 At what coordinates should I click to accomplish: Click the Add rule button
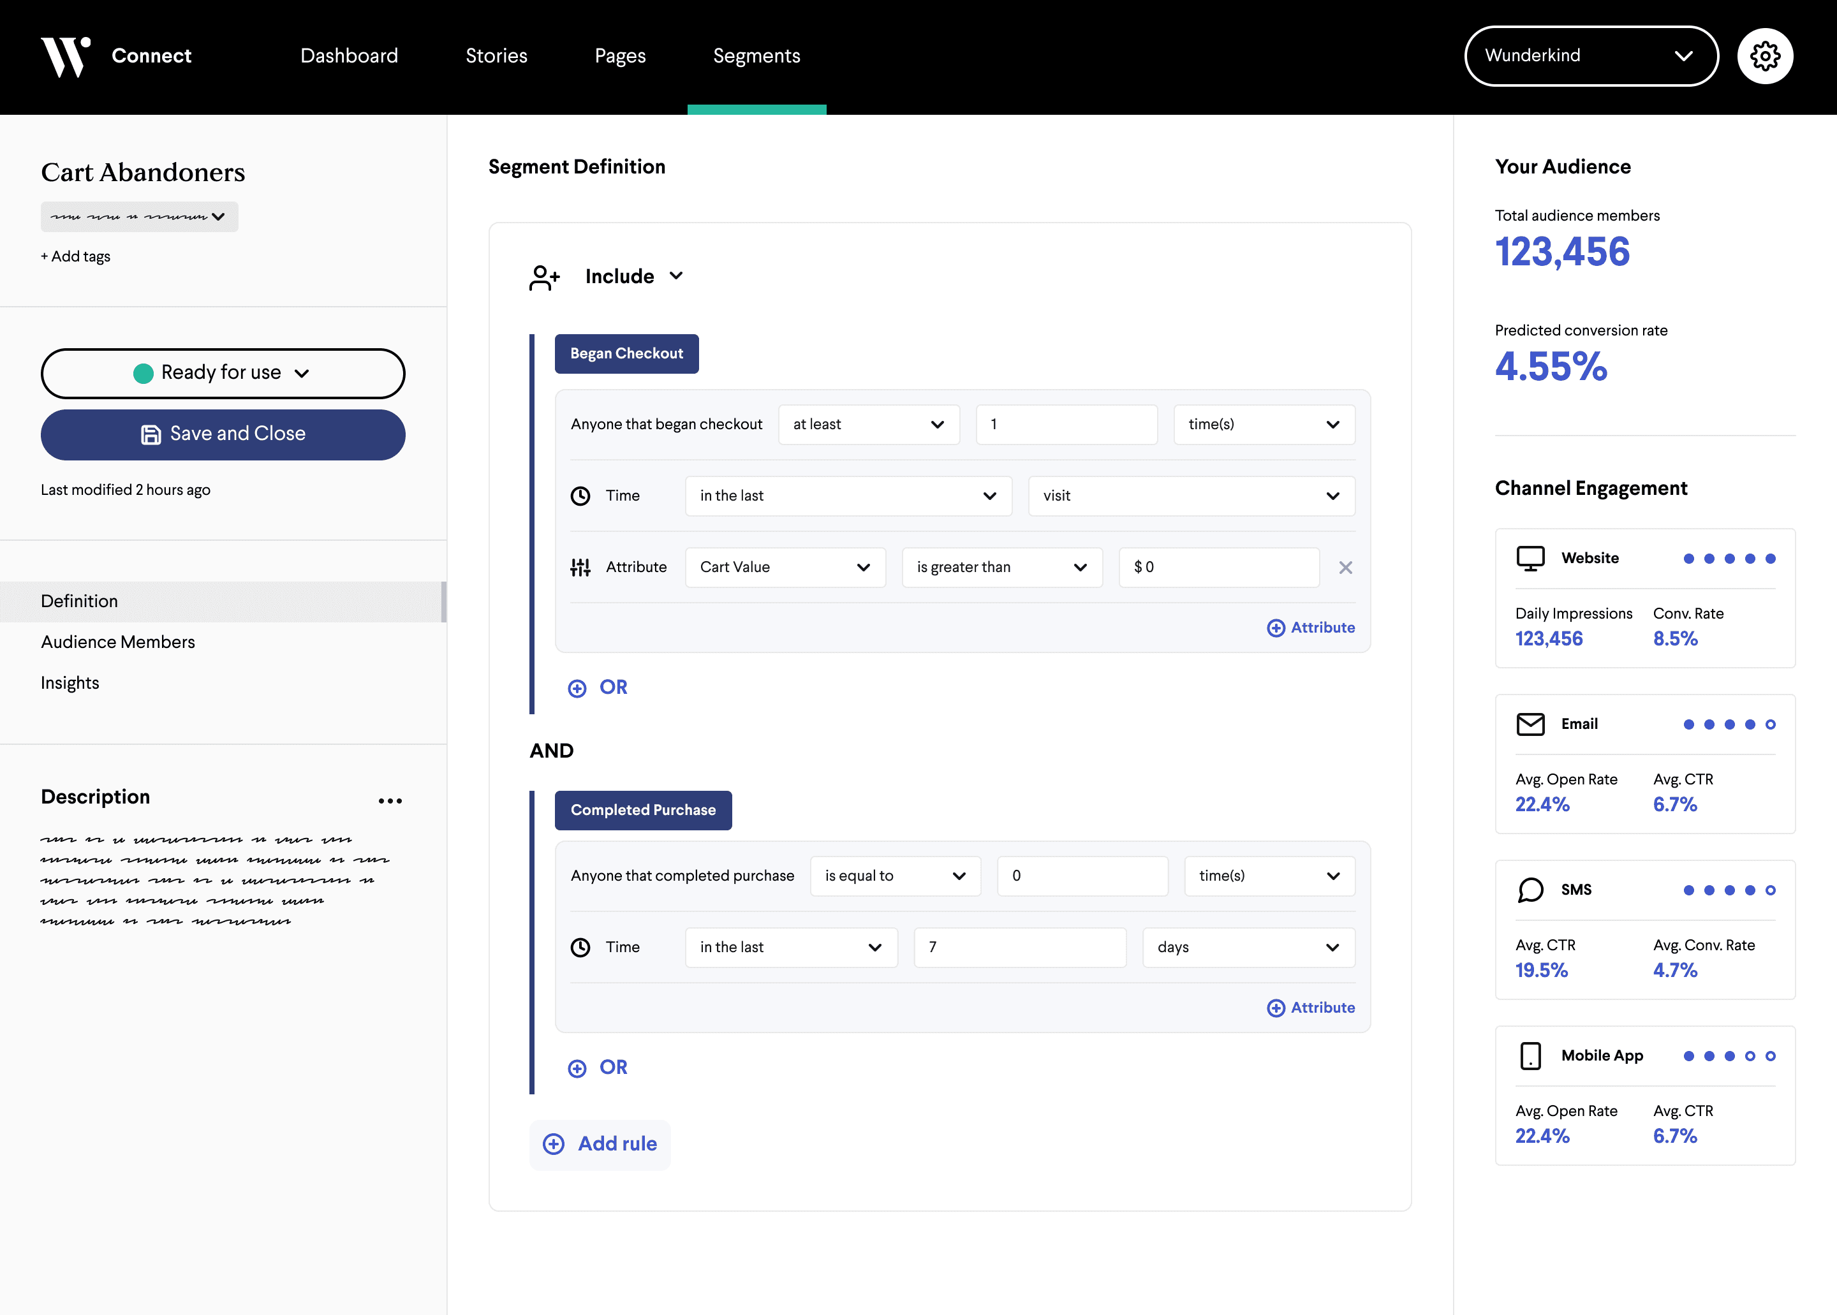(x=600, y=1144)
